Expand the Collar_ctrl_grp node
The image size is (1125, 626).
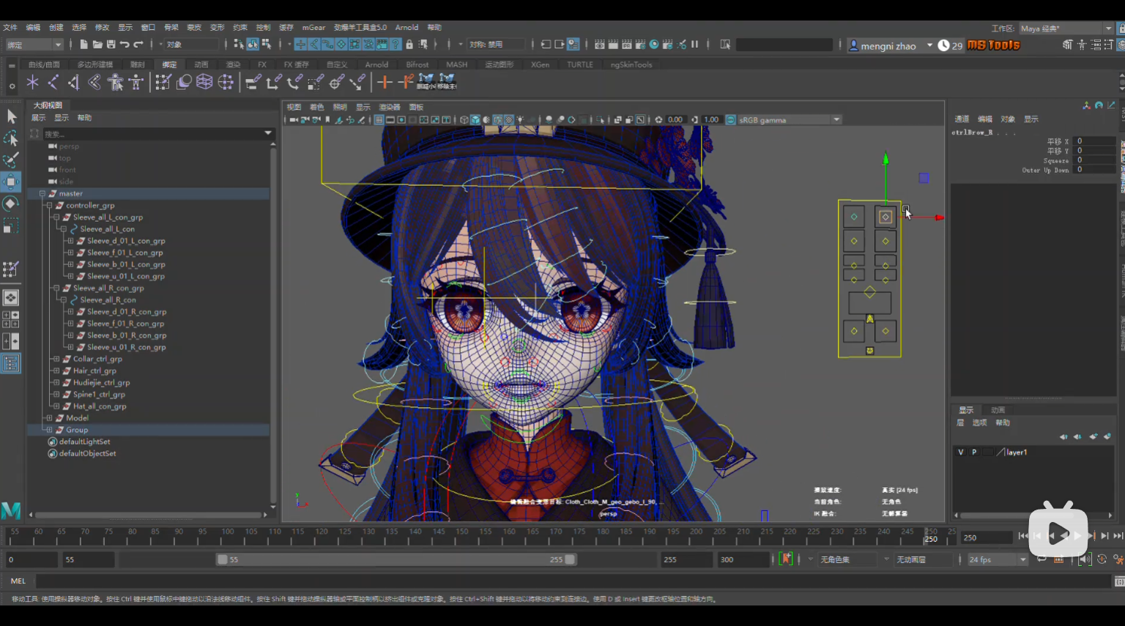[x=56, y=359]
